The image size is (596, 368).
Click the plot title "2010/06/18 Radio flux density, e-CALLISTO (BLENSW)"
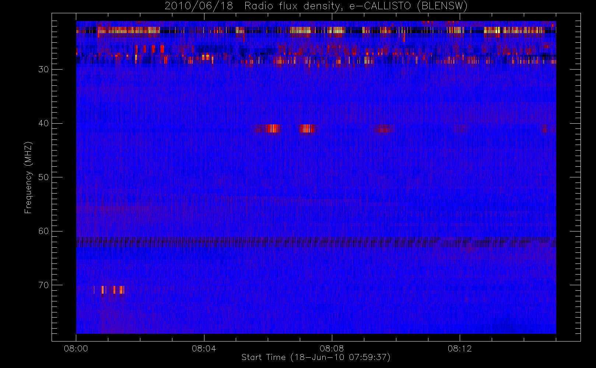coord(316,6)
